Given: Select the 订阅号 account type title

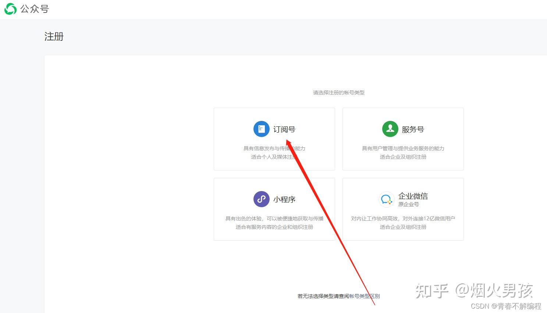Looking at the screenshot, I should pos(284,129).
